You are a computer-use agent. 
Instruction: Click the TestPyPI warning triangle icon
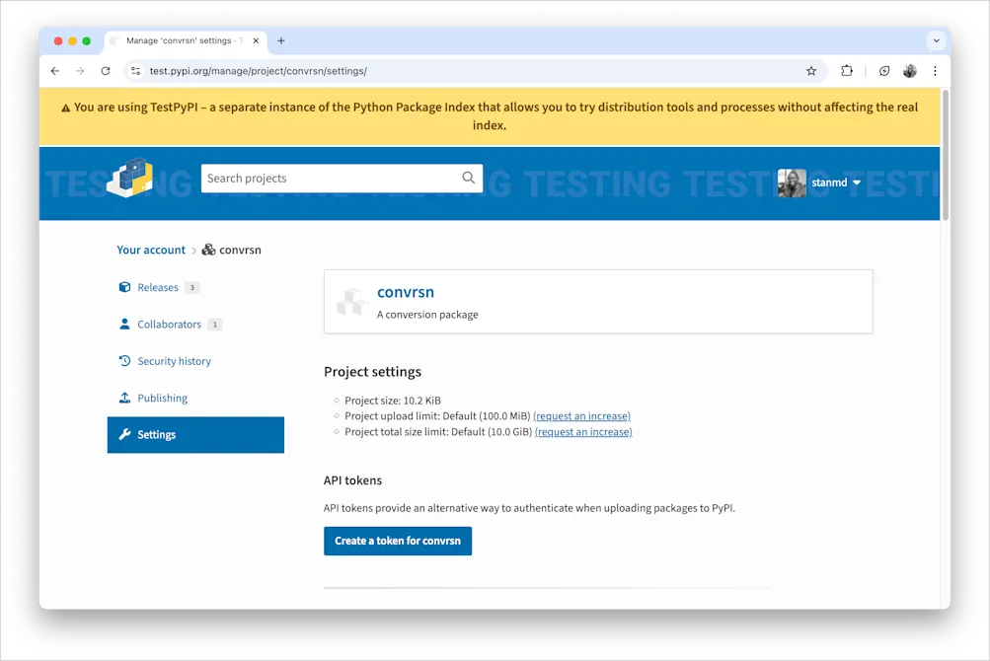tap(66, 108)
